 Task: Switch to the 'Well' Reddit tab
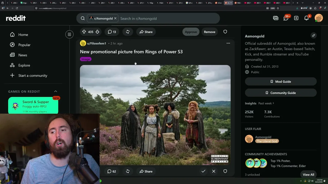(x=238, y=3)
